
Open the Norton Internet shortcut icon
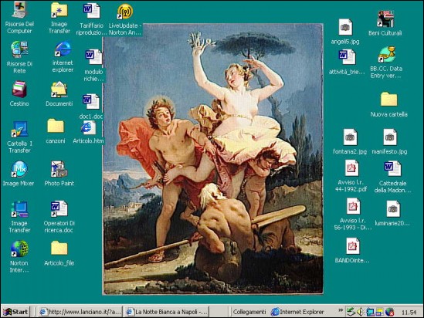[x=19, y=257]
